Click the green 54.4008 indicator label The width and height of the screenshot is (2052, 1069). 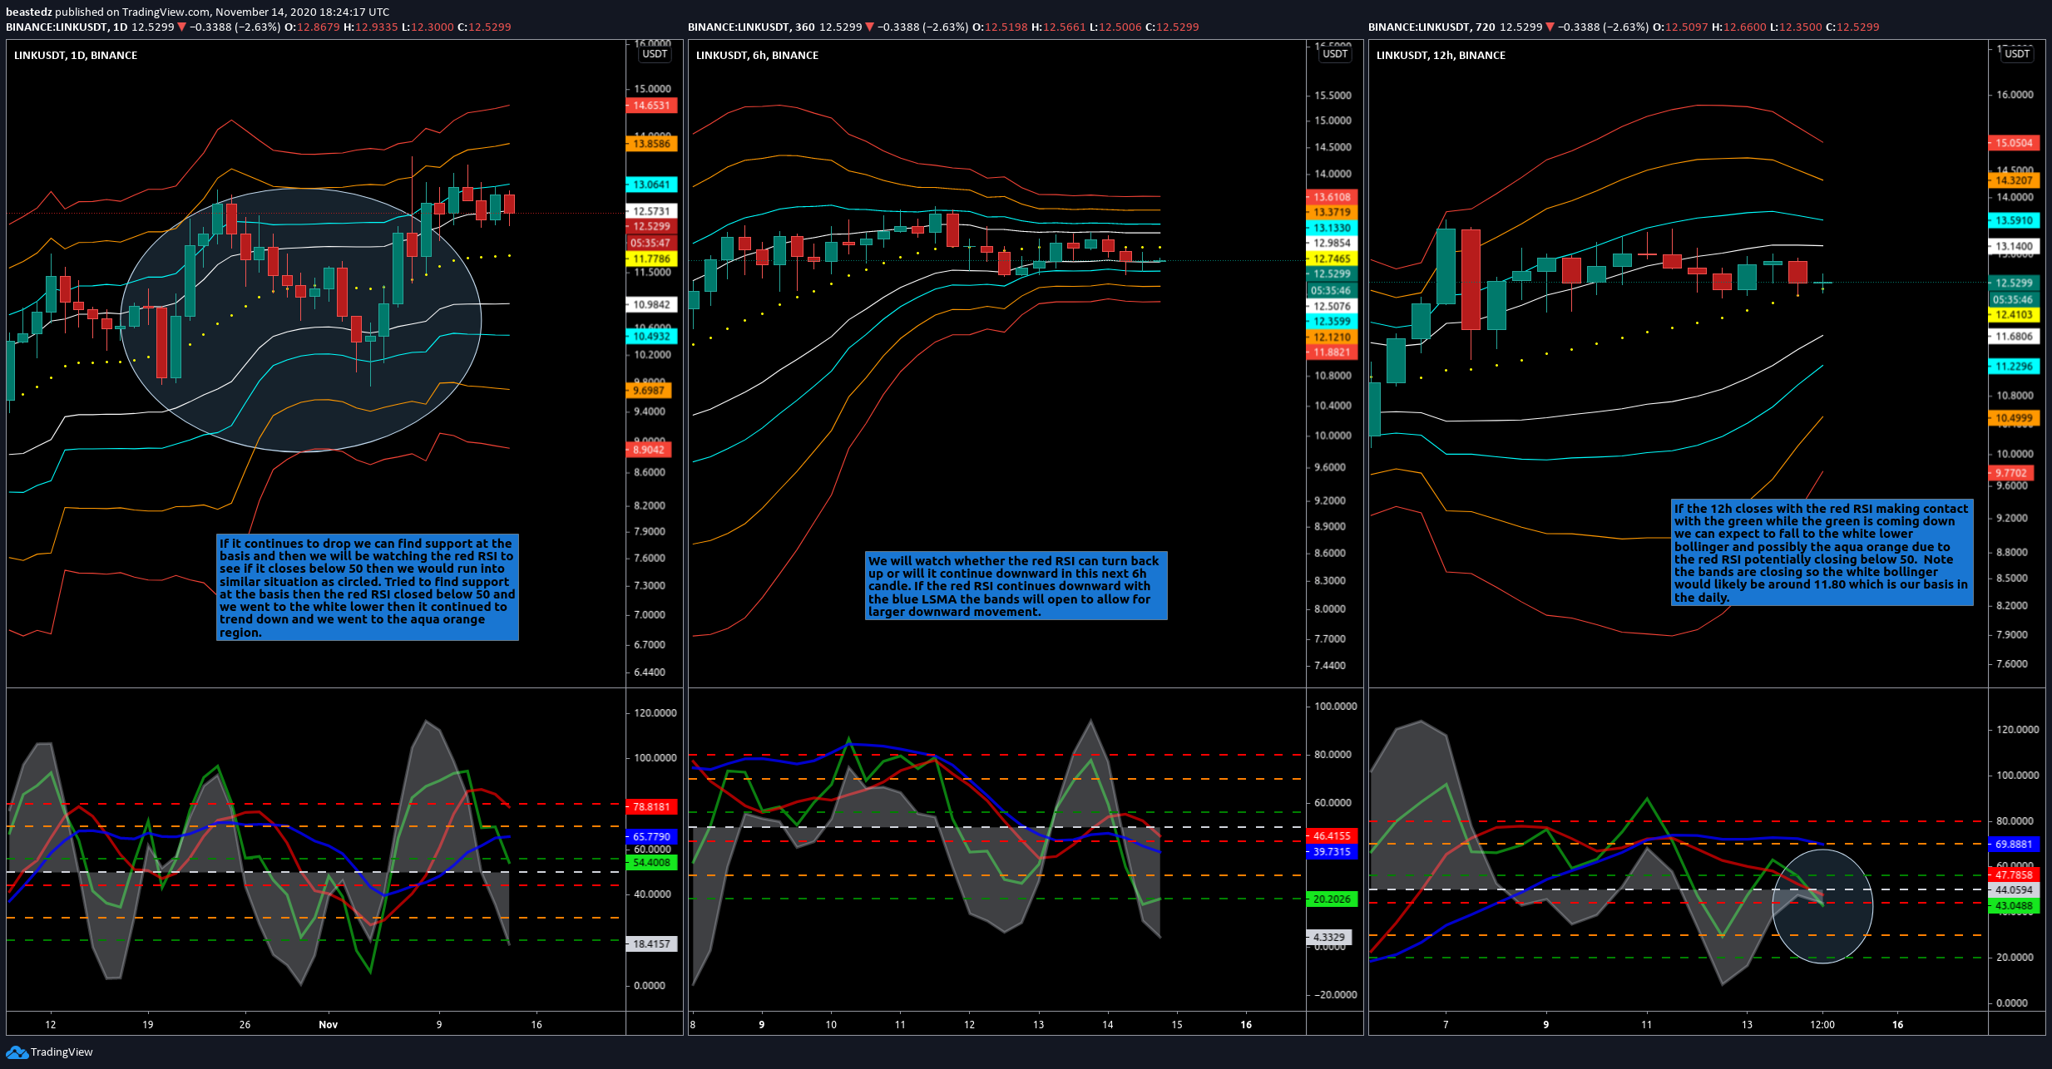tap(651, 862)
